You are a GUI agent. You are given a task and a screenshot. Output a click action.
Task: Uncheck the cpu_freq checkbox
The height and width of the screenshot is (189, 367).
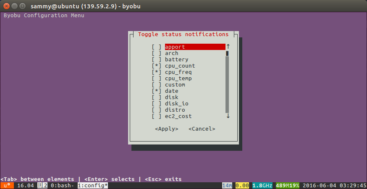[157, 72]
